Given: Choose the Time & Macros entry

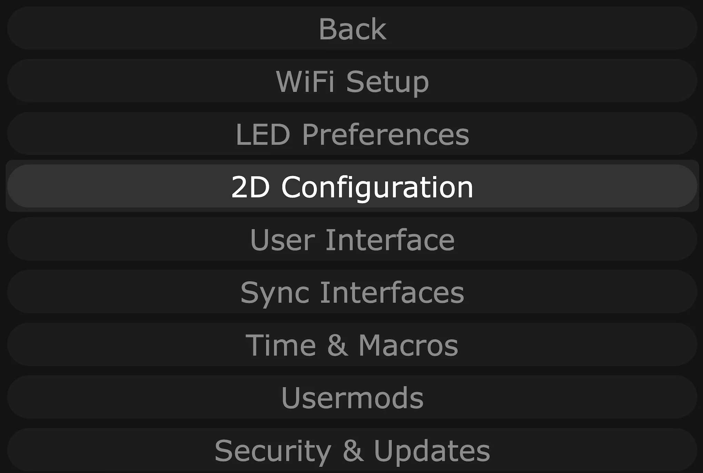Looking at the screenshot, I should (352, 345).
